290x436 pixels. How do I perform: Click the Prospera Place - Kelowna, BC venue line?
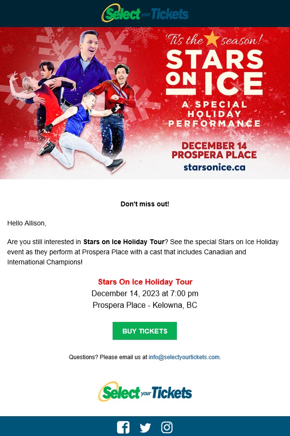pyautogui.click(x=145, y=305)
